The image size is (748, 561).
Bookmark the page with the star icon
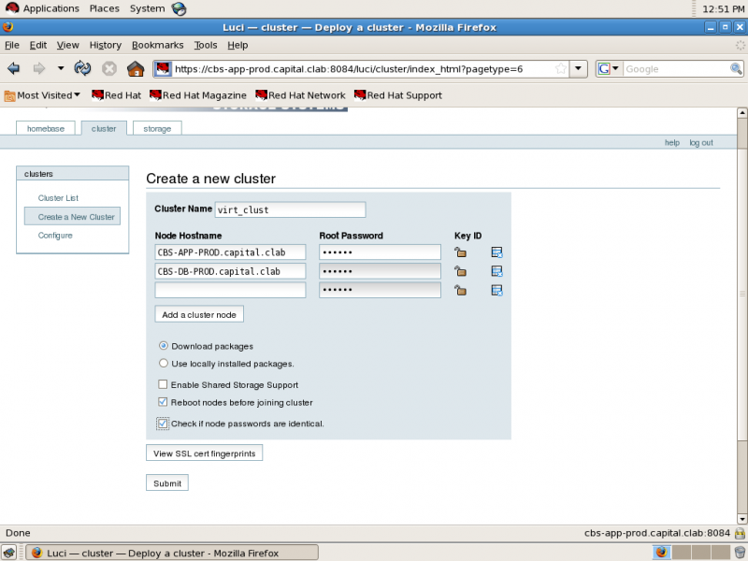pos(561,68)
